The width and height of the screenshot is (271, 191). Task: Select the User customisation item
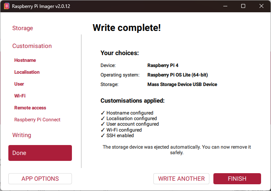point(19,84)
